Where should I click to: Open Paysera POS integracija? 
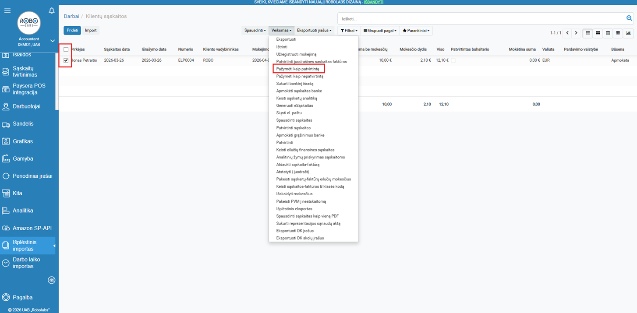[28, 89]
